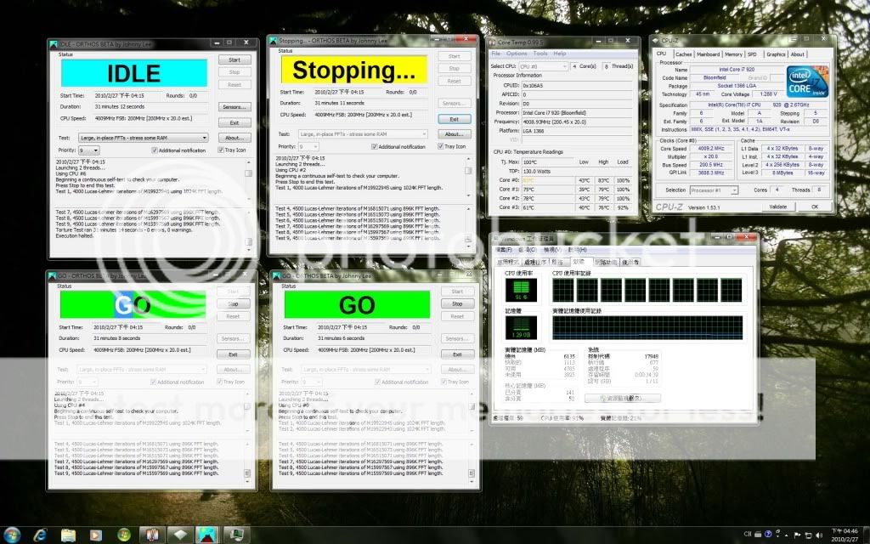Click the Intel Core i7 logo in CPU-Z
Screen dimensions: 870x544
(807, 82)
